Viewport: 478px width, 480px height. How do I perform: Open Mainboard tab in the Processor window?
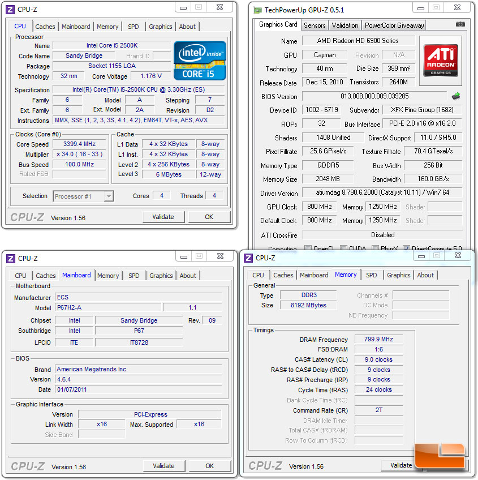[76, 27]
